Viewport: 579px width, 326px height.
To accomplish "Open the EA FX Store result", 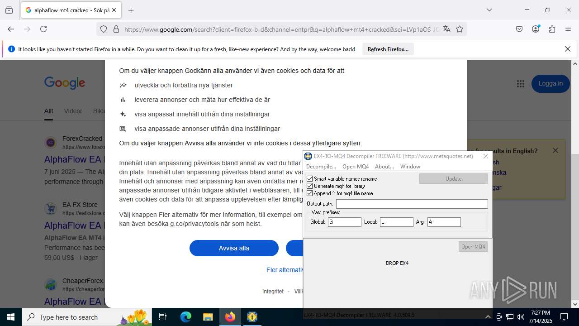I will (x=75, y=225).
